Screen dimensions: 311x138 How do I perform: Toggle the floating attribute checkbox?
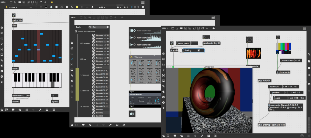tap(199, 50)
